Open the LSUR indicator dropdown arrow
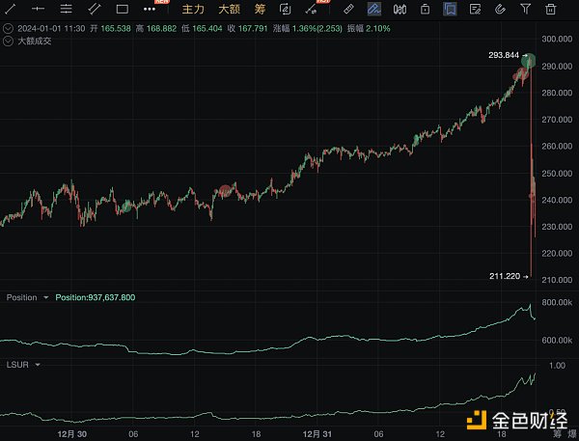 (x=37, y=367)
